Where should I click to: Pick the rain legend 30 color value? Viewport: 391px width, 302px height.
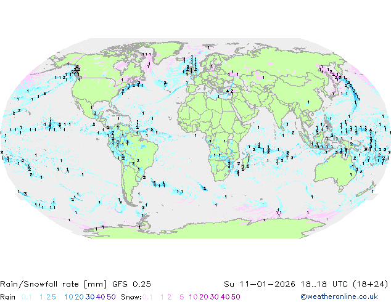pyautogui.click(x=90, y=297)
